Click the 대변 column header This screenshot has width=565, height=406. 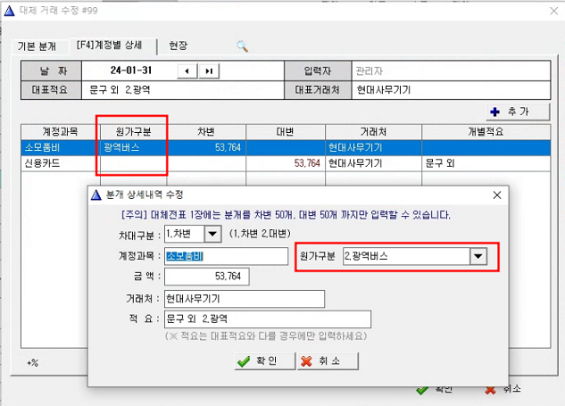(x=286, y=132)
